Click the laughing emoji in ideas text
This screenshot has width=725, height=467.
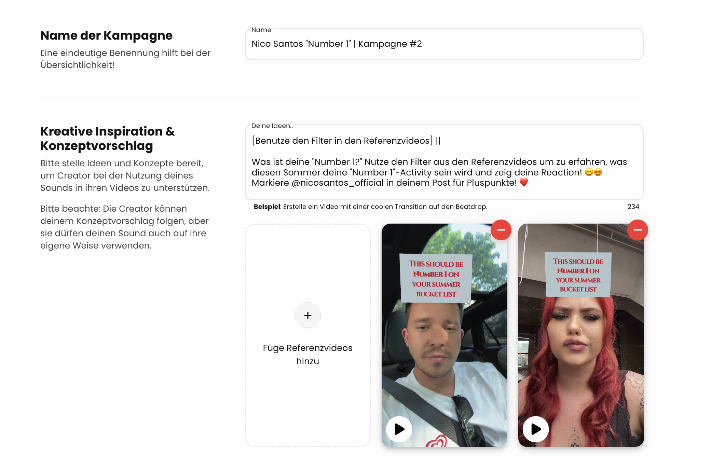coord(589,172)
